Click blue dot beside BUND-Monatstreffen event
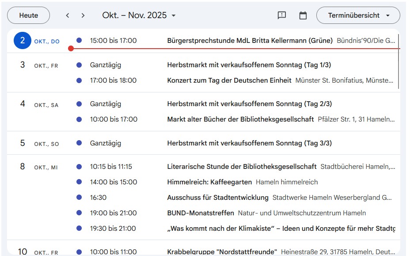Screen dimensions: 410x256 (x=79, y=213)
